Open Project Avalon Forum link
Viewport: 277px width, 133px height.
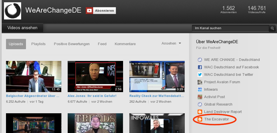[222, 82]
